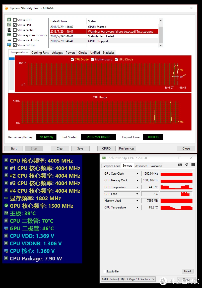
Task: Click the chip icon next to #2 CPU 核心频率
Action: pos(6,175)
